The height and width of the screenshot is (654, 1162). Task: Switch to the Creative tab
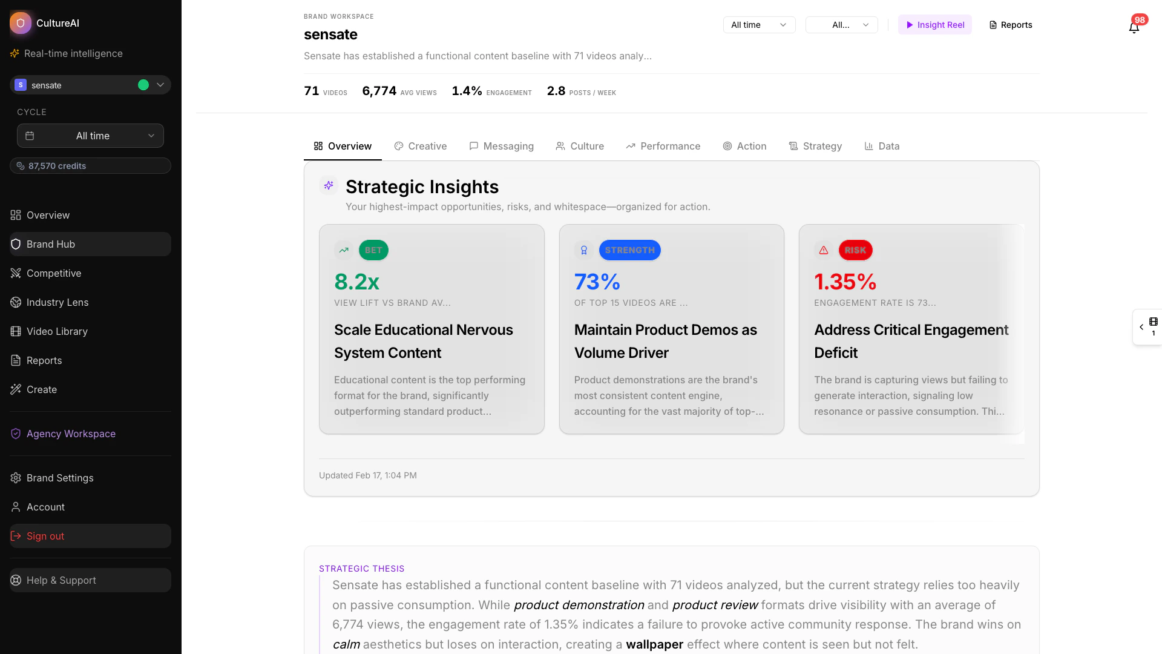point(420,146)
